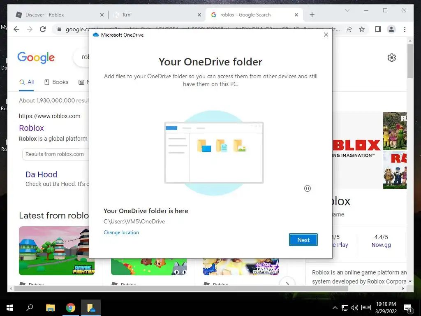Open Google search settings gear

[x=392, y=58]
